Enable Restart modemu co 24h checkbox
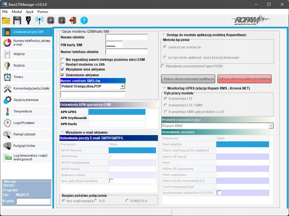Screen dimensions: 289x216 [x=63, y=65]
